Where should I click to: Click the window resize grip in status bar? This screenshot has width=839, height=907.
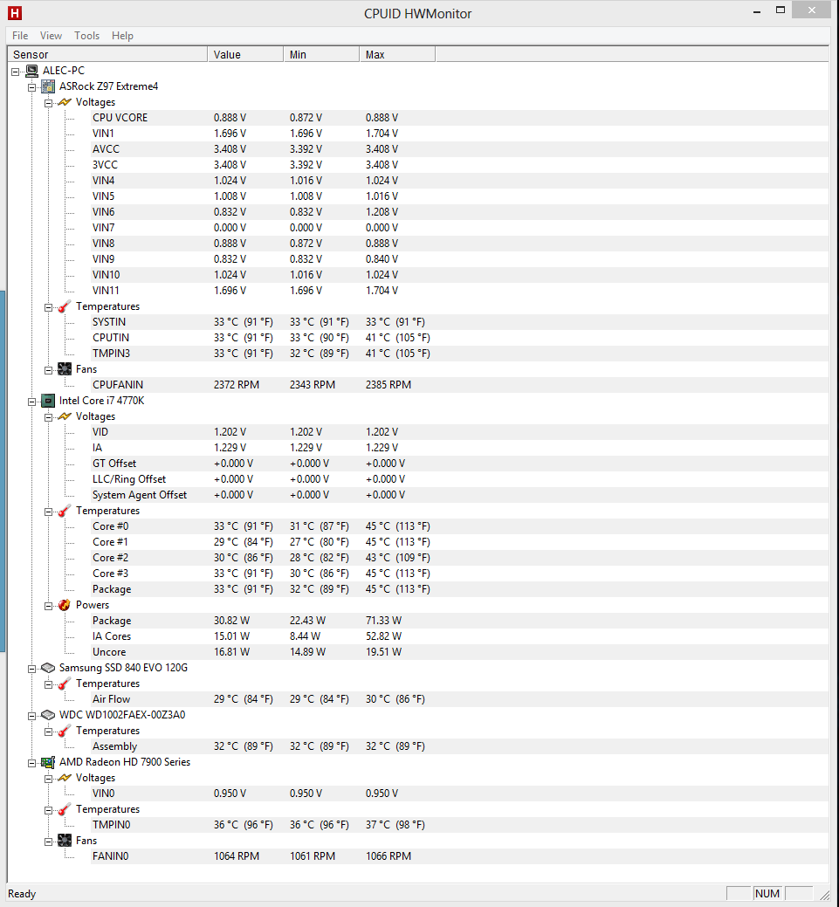(x=824, y=895)
